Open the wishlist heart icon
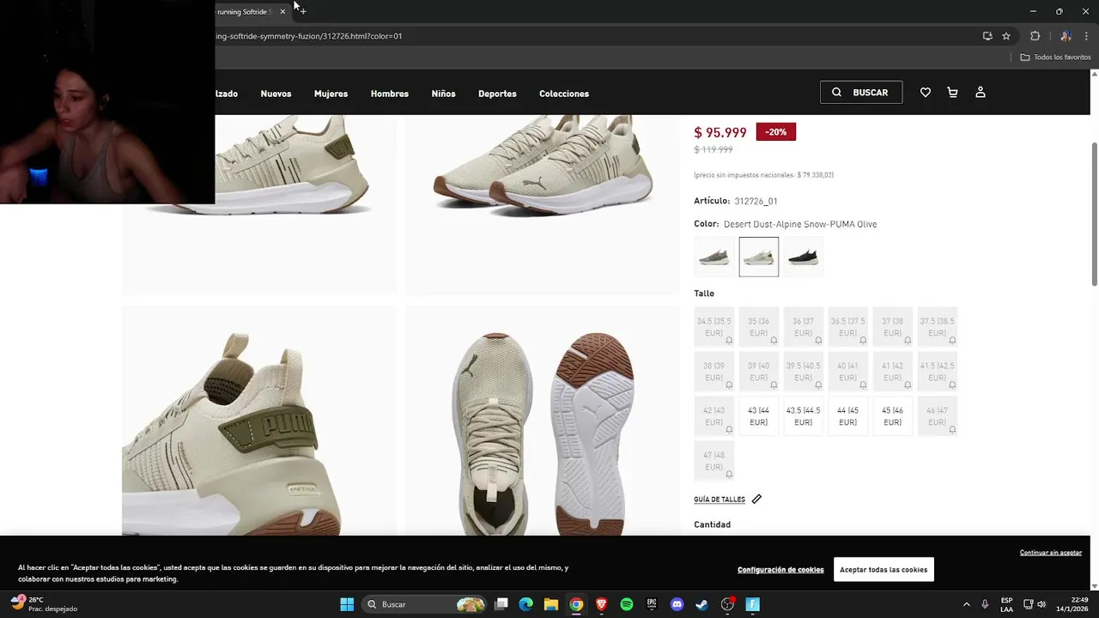Screen dimensions: 1099x618 point(925,93)
